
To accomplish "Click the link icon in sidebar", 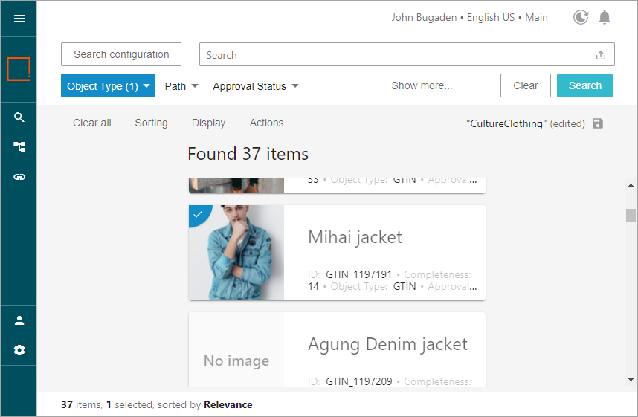I will click(19, 177).
